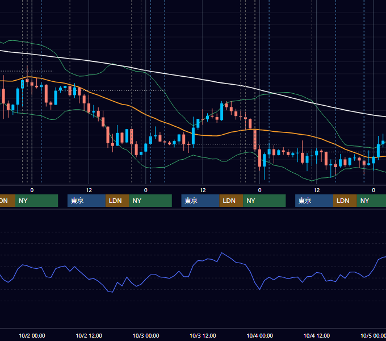Select the 東京 session block around 10/2 12:00
The width and height of the screenshot is (386, 341).
coord(86,201)
